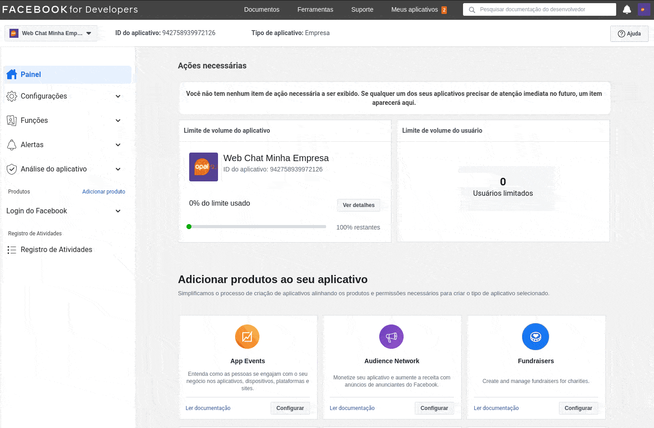Click the Ver detalhes button
The height and width of the screenshot is (428, 654).
(x=359, y=205)
